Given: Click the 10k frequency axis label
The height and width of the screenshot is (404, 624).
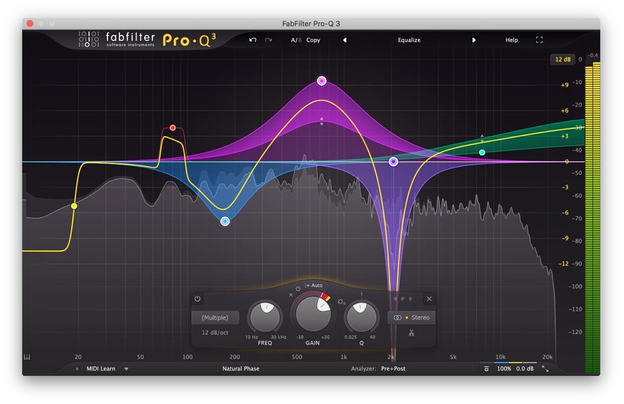Looking at the screenshot, I should (x=500, y=357).
